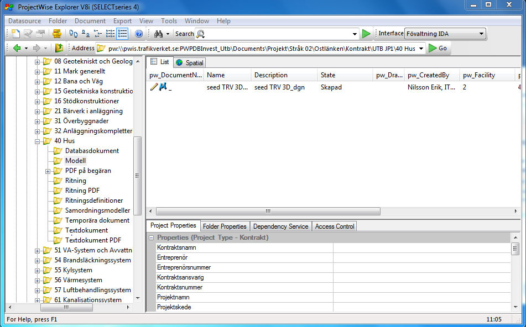Open the Help menu
The image size is (526, 327).
[223, 21]
